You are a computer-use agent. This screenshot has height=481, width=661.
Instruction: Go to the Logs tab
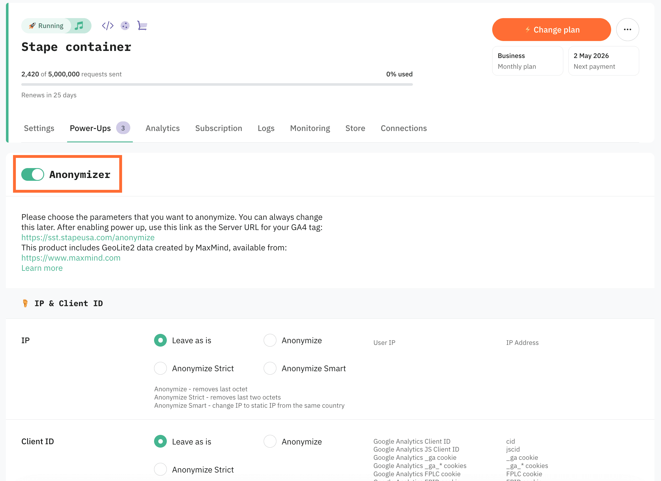pyautogui.click(x=266, y=128)
